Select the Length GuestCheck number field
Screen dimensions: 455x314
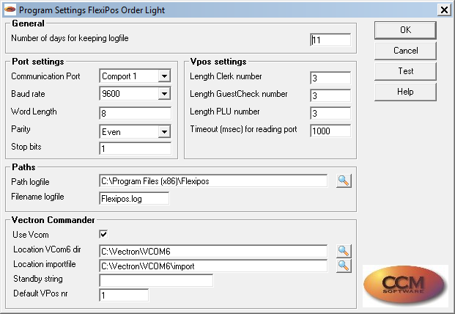point(330,95)
